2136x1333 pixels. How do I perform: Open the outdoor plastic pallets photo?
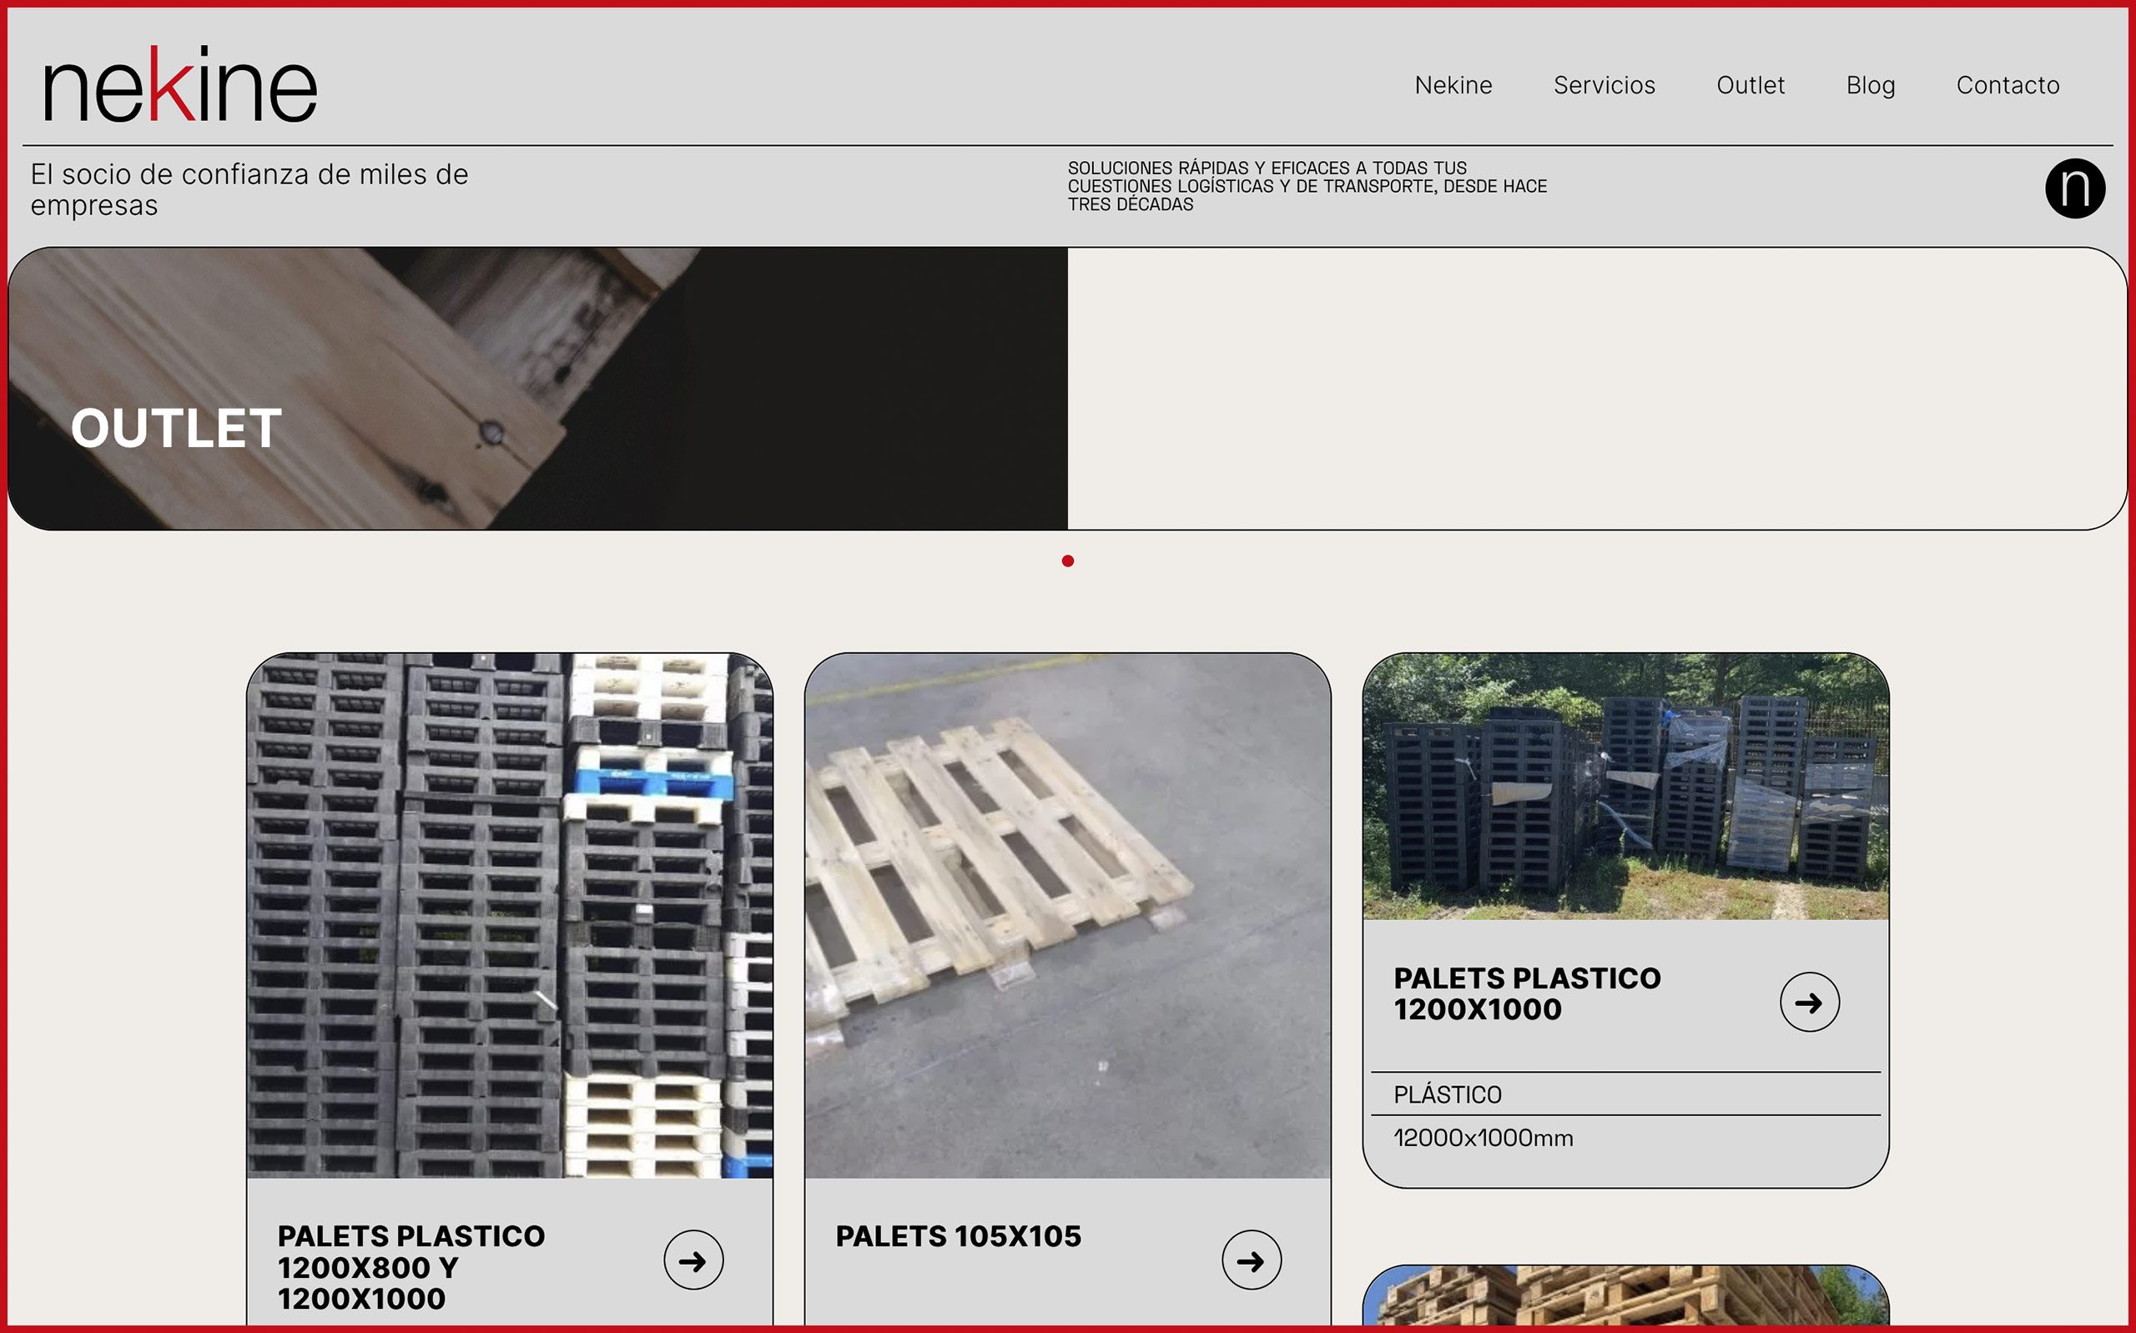[x=1625, y=787]
